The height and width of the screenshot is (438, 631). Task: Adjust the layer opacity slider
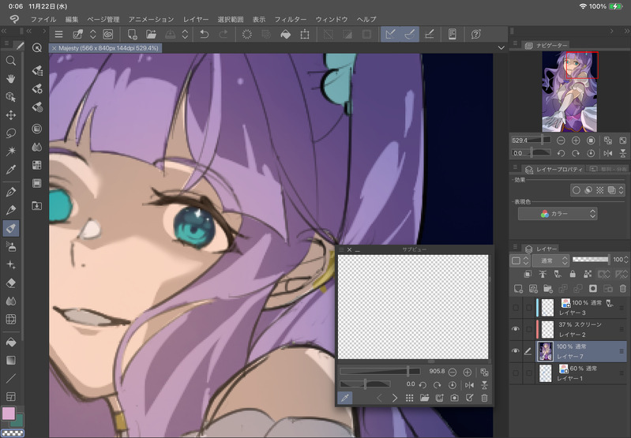pos(591,260)
